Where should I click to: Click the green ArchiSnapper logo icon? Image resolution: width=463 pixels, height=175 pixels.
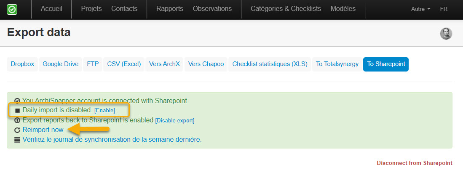point(12,9)
